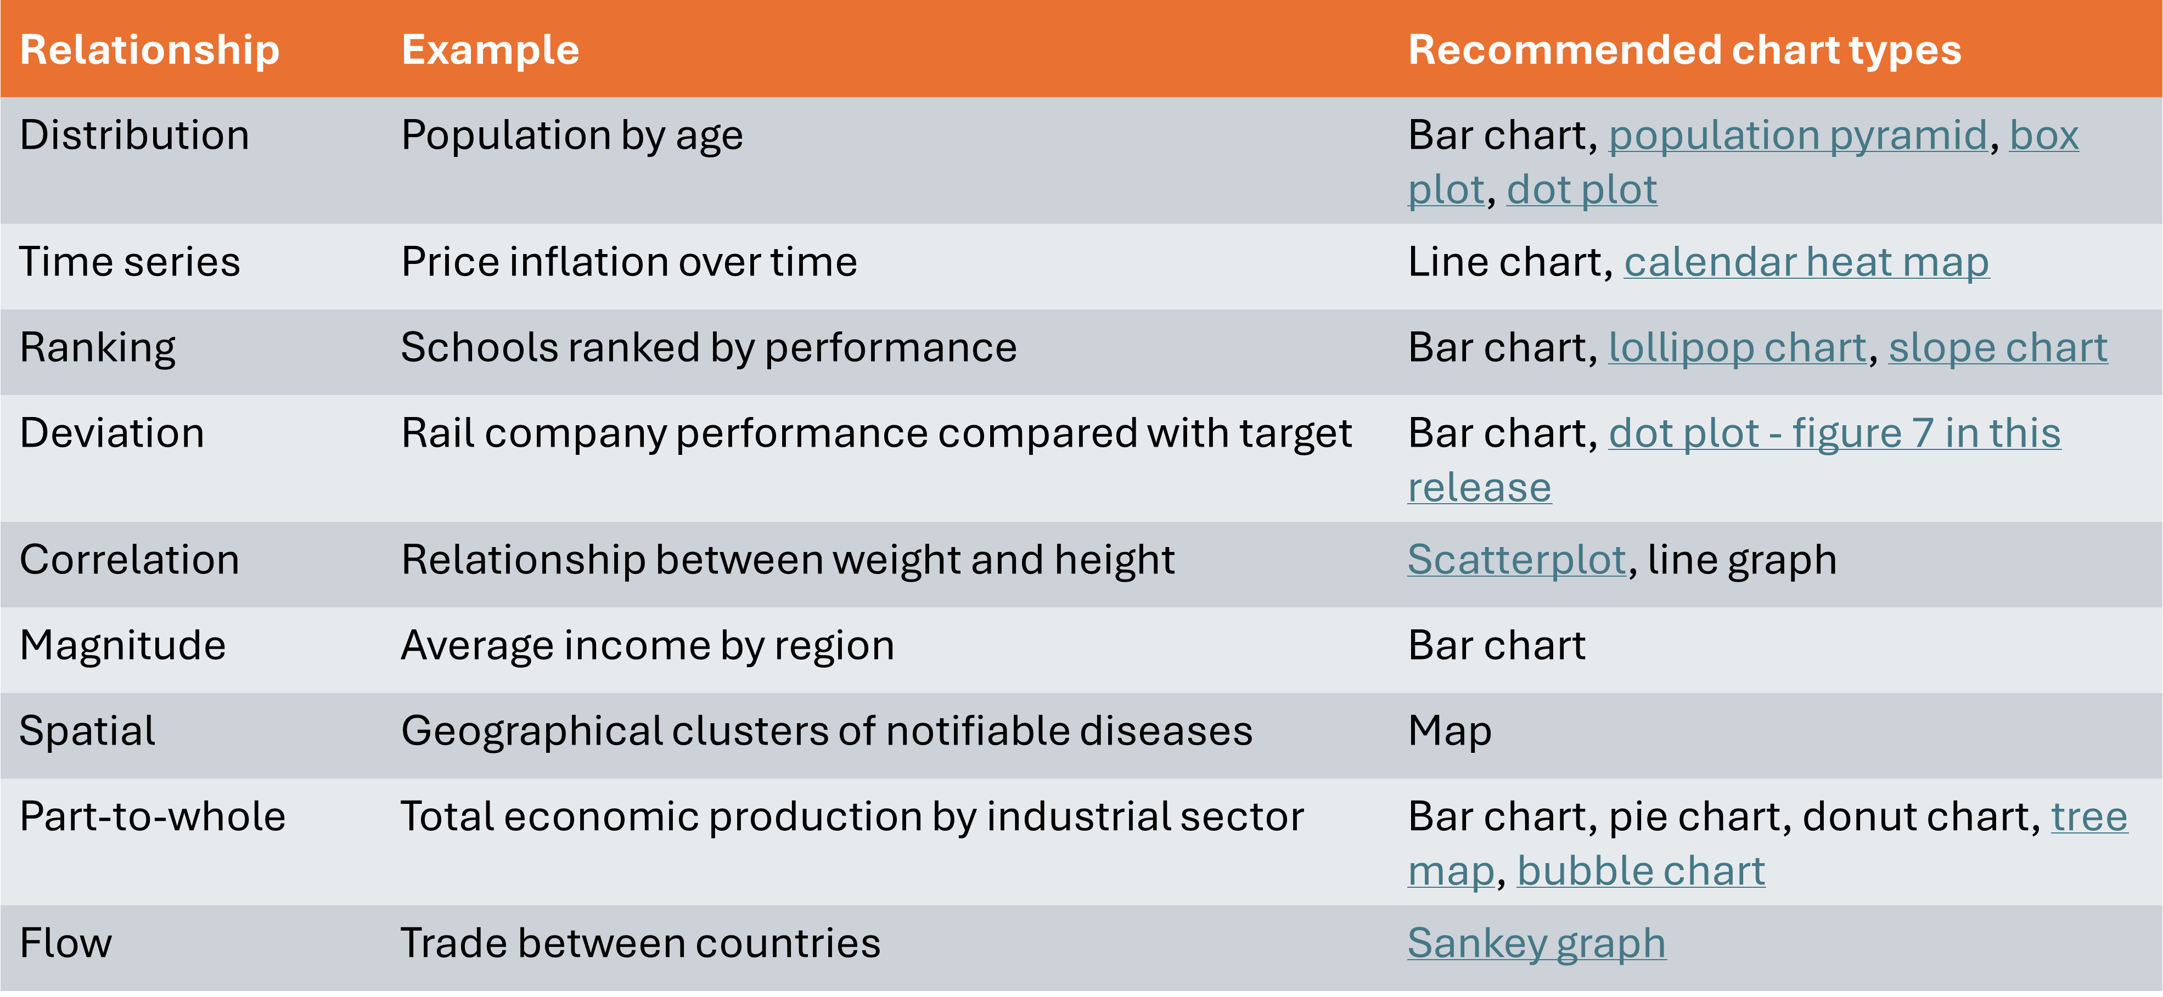Click the box plot link
Image resolution: width=2163 pixels, height=997 pixels.
[2043, 136]
